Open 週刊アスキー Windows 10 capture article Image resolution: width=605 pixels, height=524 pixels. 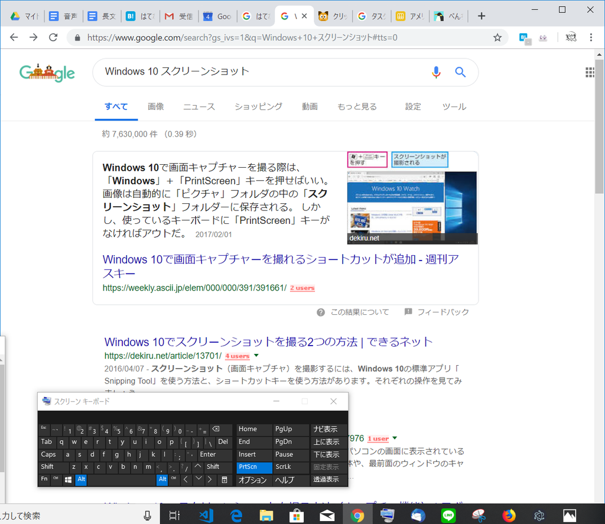coord(281,266)
